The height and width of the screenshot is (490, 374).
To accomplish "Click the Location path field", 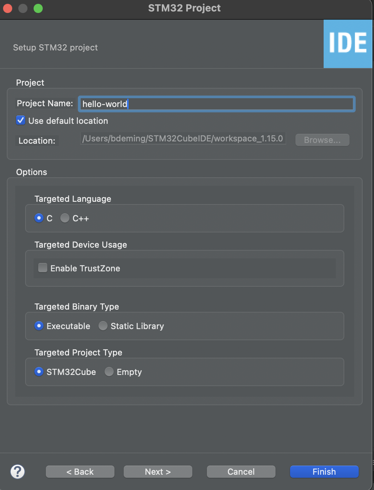I will tap(183, 139).
